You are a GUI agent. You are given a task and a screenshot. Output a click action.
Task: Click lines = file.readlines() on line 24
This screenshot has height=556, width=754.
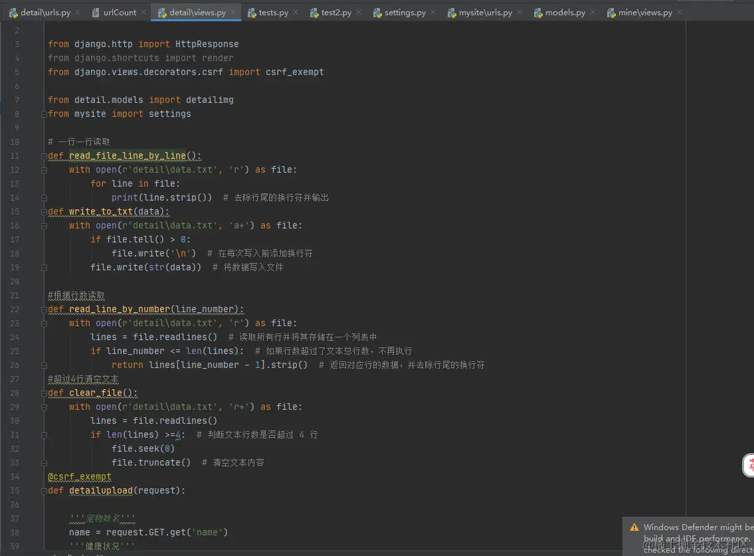pyautogui.click(x=154, y=337)
